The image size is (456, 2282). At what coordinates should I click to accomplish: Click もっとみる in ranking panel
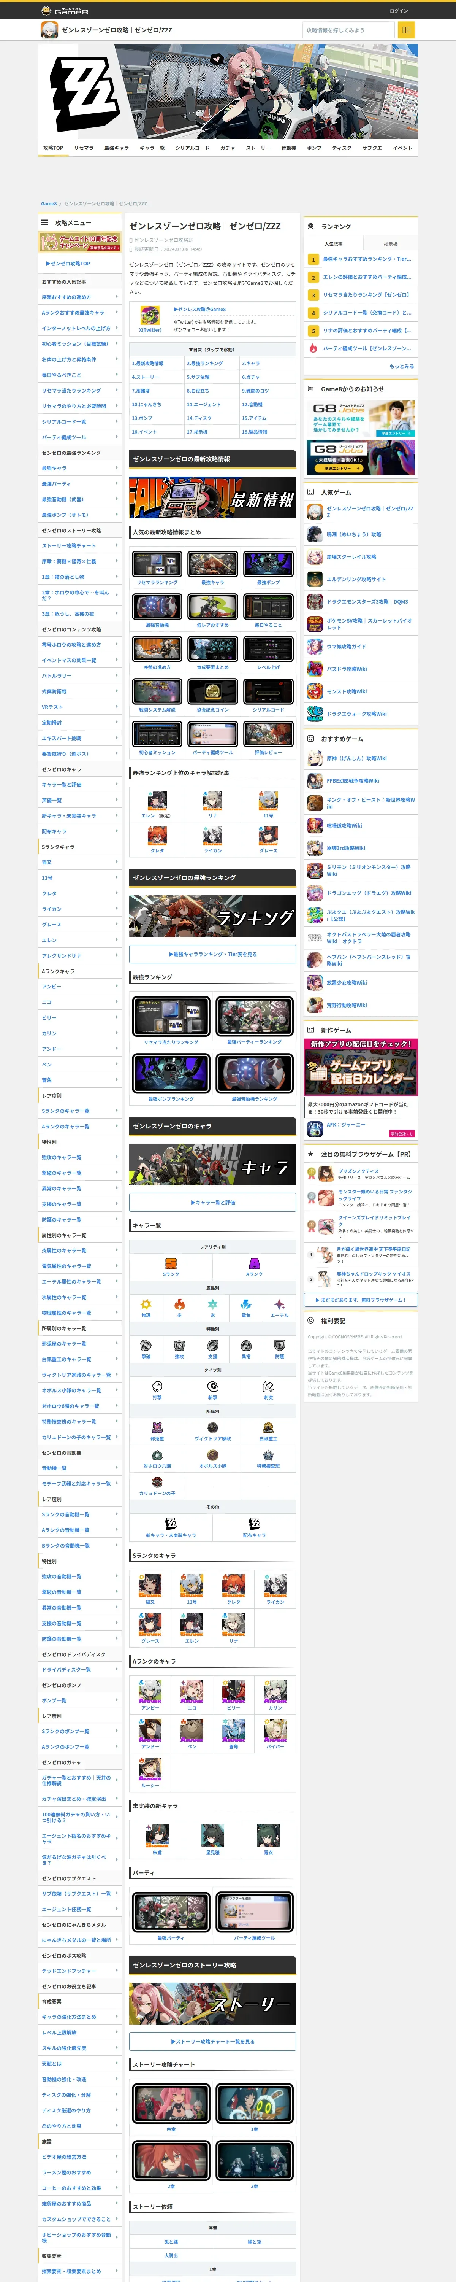pyautogui.click(x=401, y=366)
